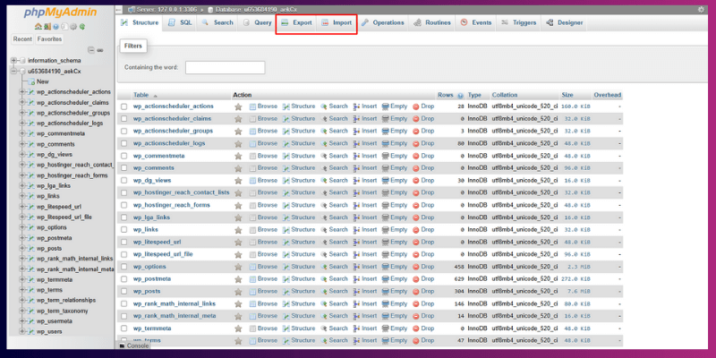Star the wp_options table as favorite
The image size is (716, 358).
(x=238, y=267)
